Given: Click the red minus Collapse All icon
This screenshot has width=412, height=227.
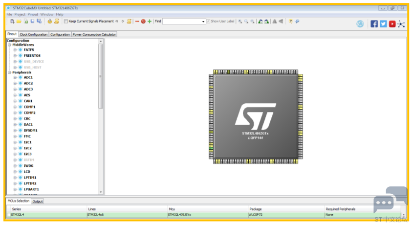Looking at the screenshot, I should [137, 22].
